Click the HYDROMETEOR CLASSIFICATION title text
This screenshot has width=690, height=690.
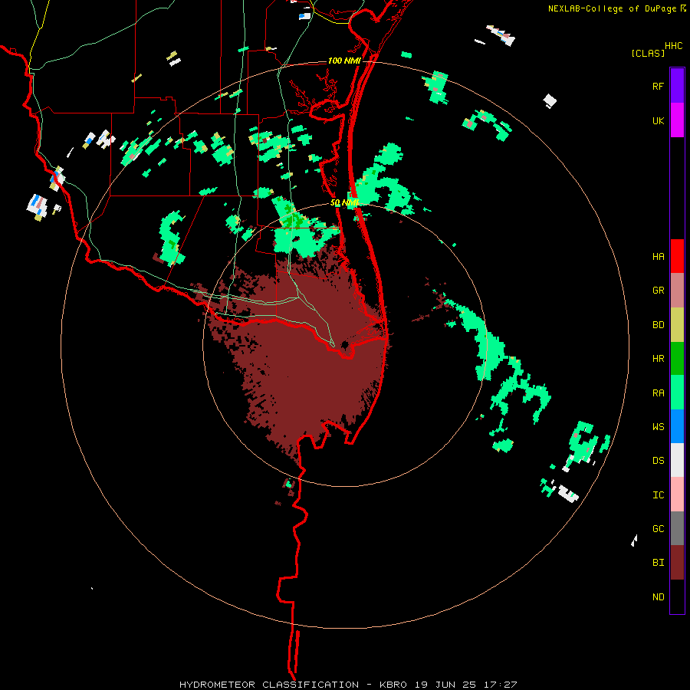tap(269, 685)
